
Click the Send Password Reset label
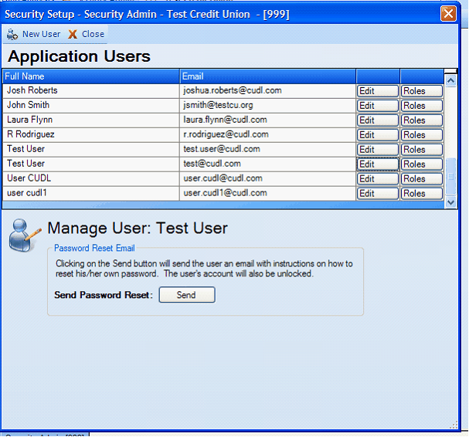tap(104, 295)
